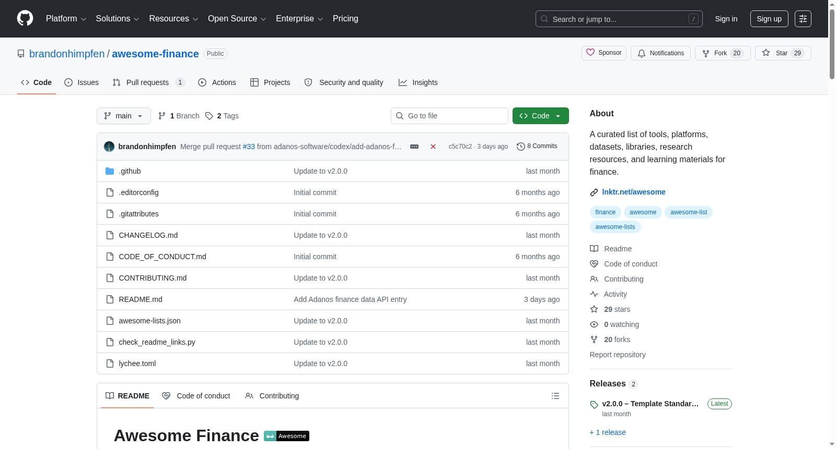
Task: Select the Code tab
Action: coord(37,82)
